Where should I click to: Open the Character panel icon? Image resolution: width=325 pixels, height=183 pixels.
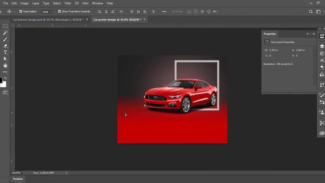pos(322,60)
